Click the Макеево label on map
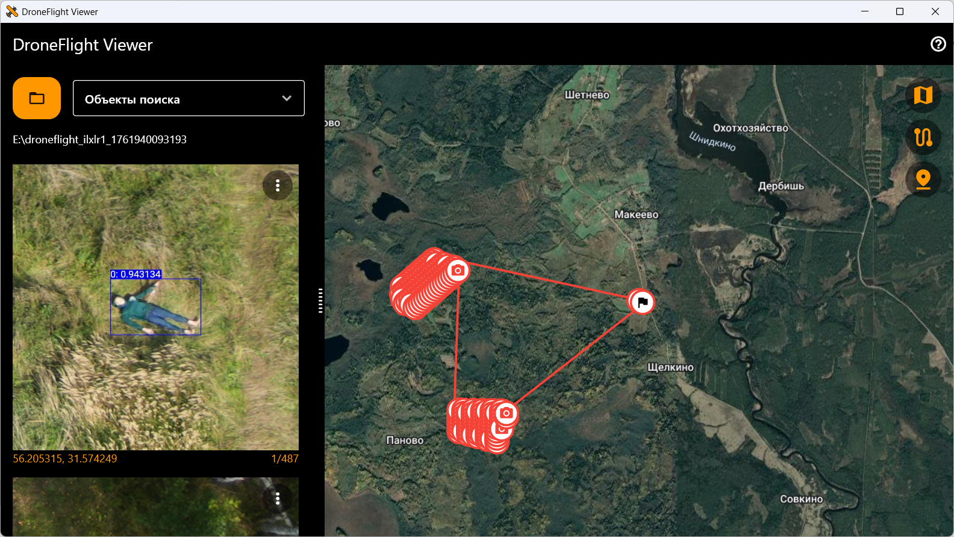 pos(636,215)
